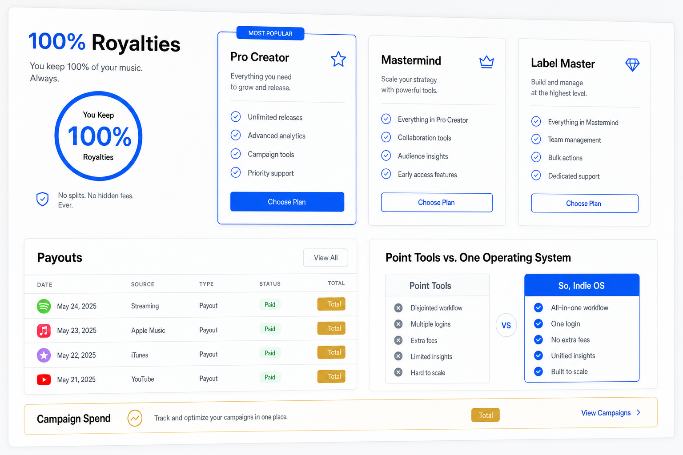
Task: Click the star icon on Pro Creator card
Action: coord(338,59)
